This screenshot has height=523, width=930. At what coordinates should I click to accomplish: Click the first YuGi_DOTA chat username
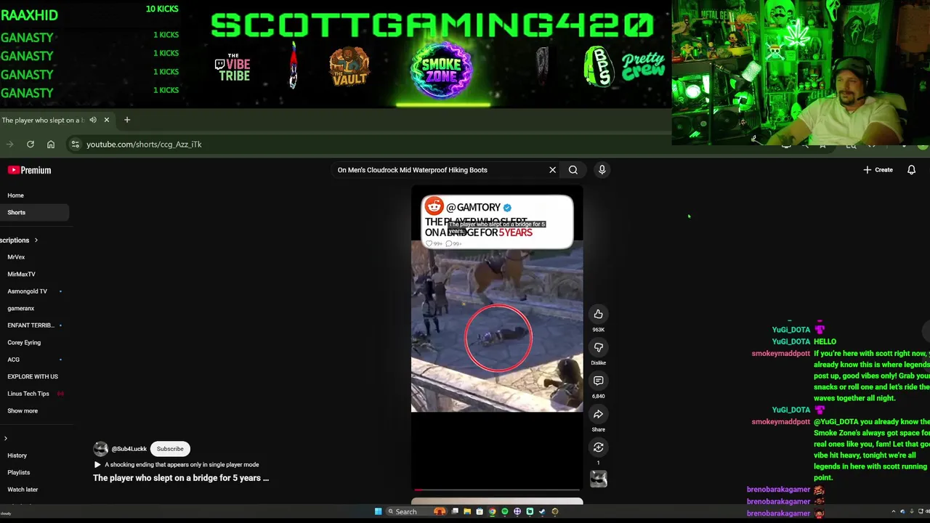click(x=790, y=330)
